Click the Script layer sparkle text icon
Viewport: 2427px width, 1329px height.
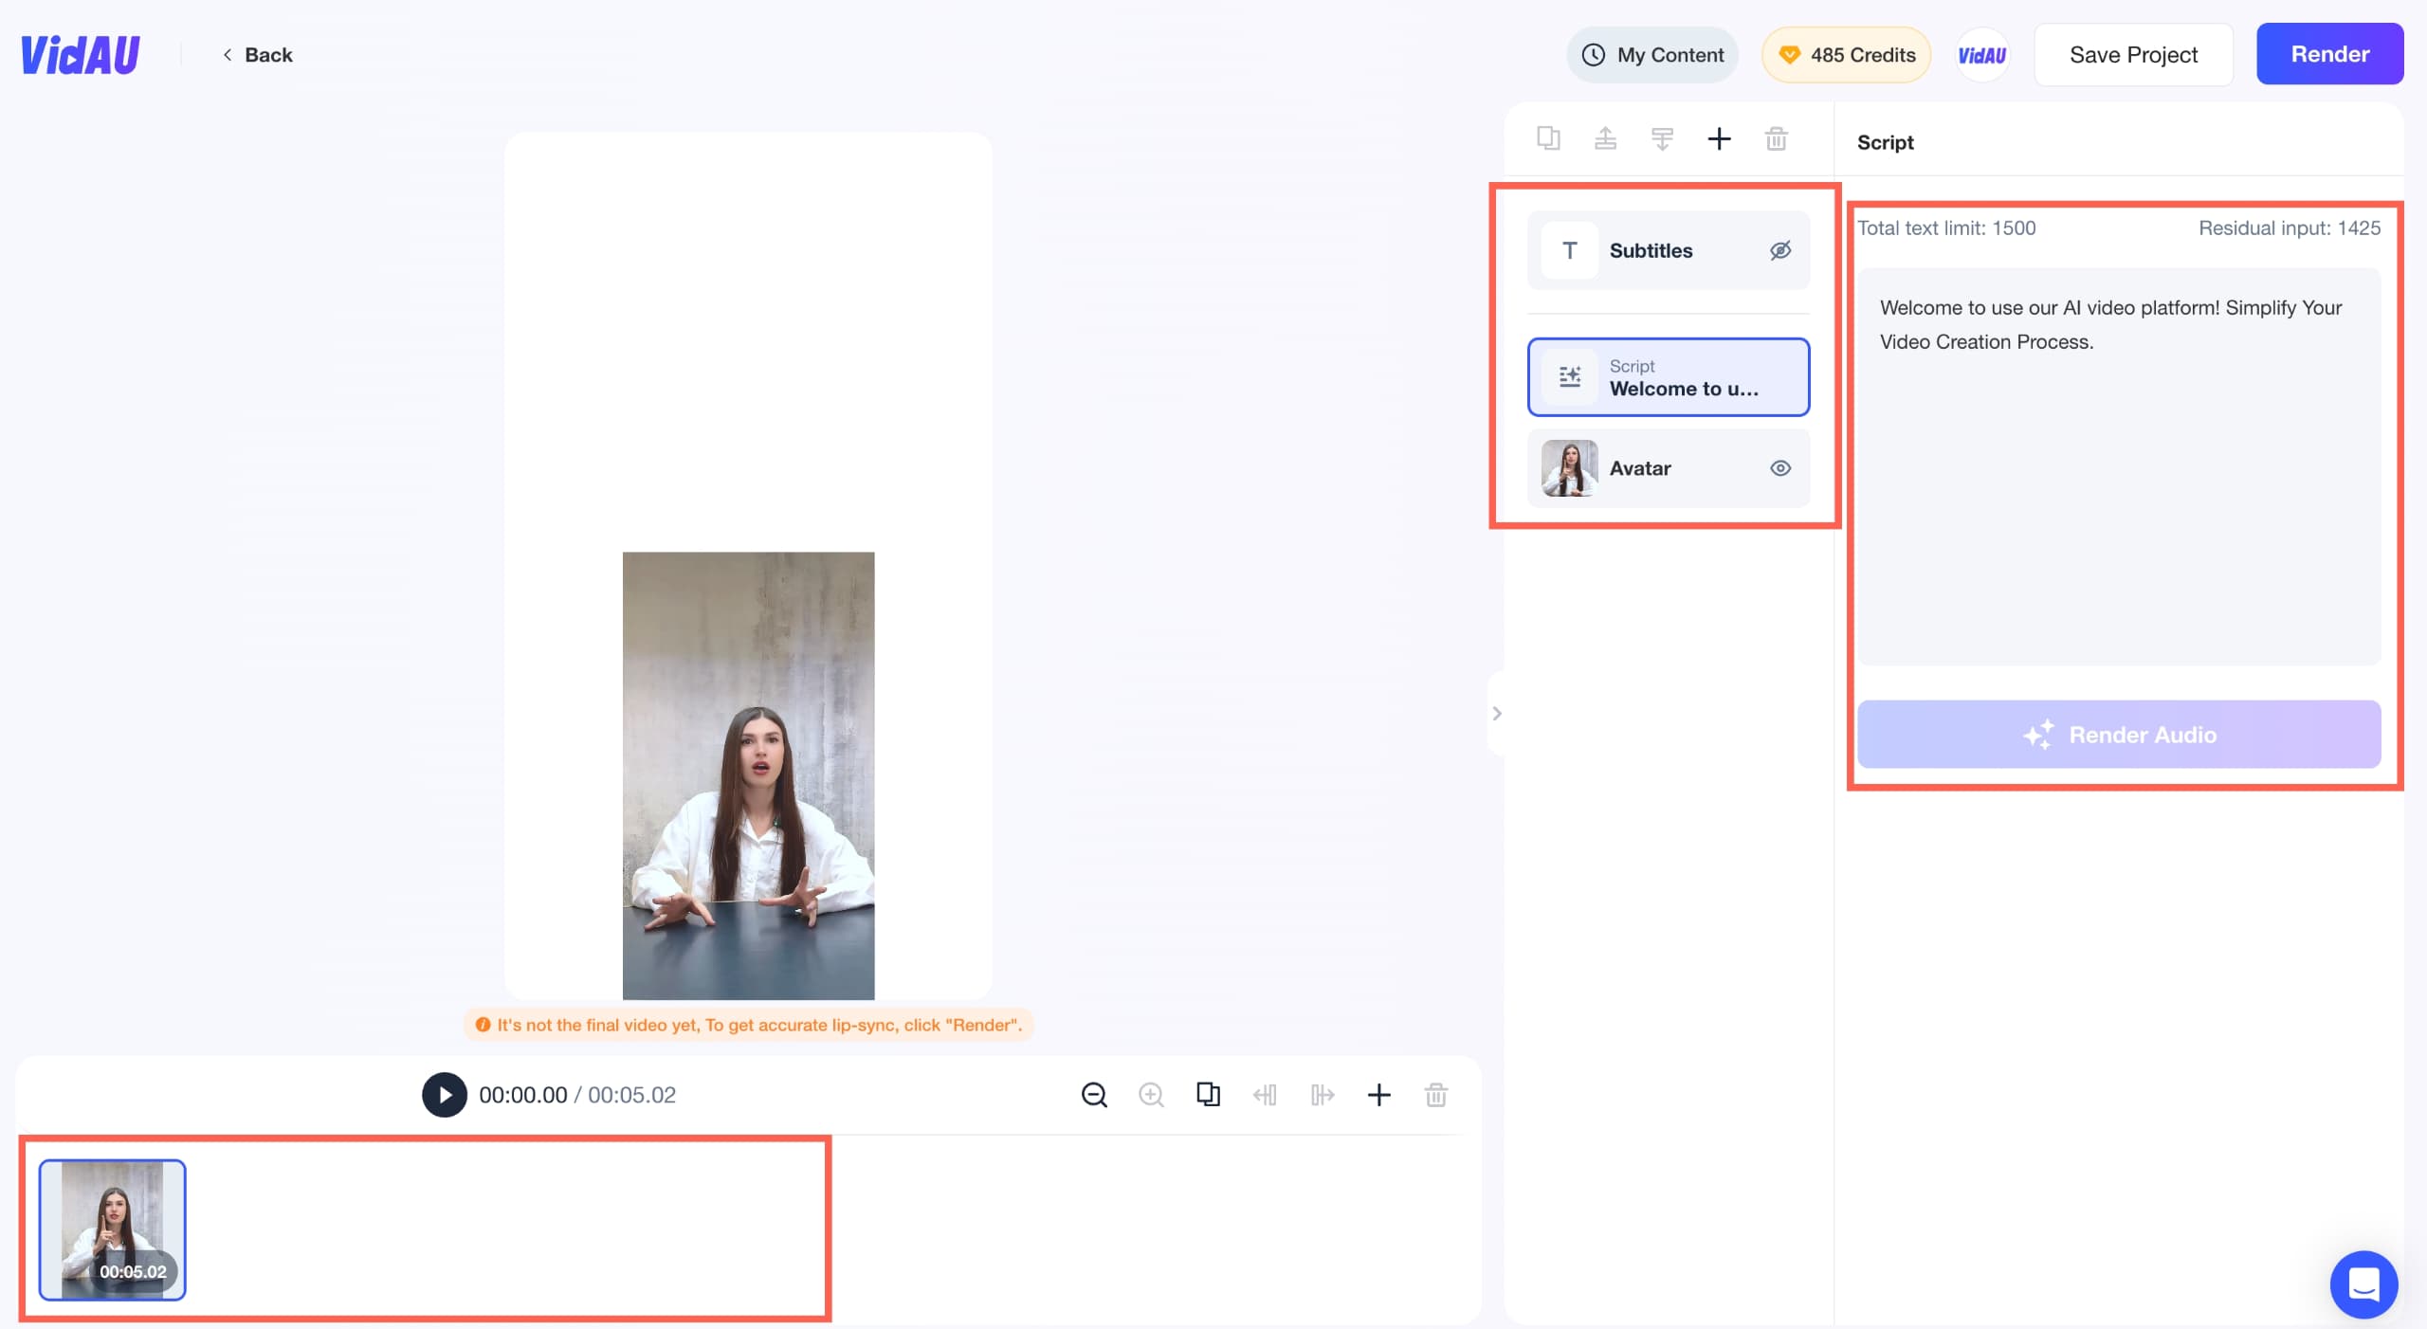click(x=1569, y=377)
